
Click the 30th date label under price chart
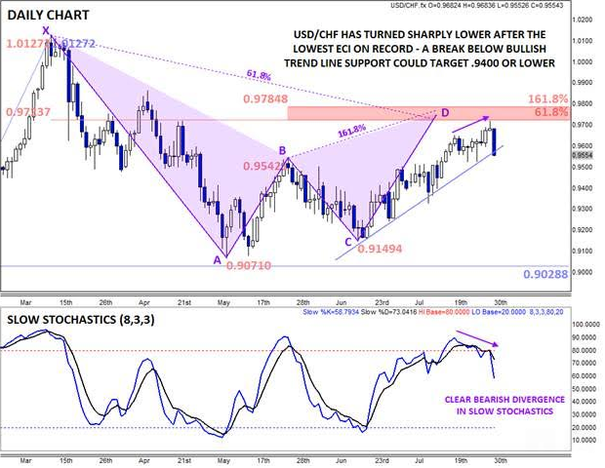pos(501,302)
